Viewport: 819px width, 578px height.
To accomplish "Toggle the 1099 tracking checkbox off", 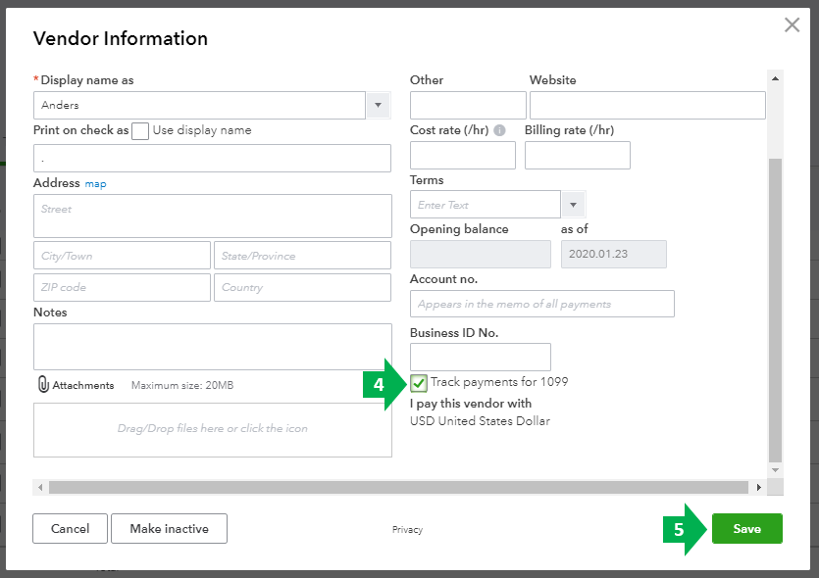I will coord(419,383).
